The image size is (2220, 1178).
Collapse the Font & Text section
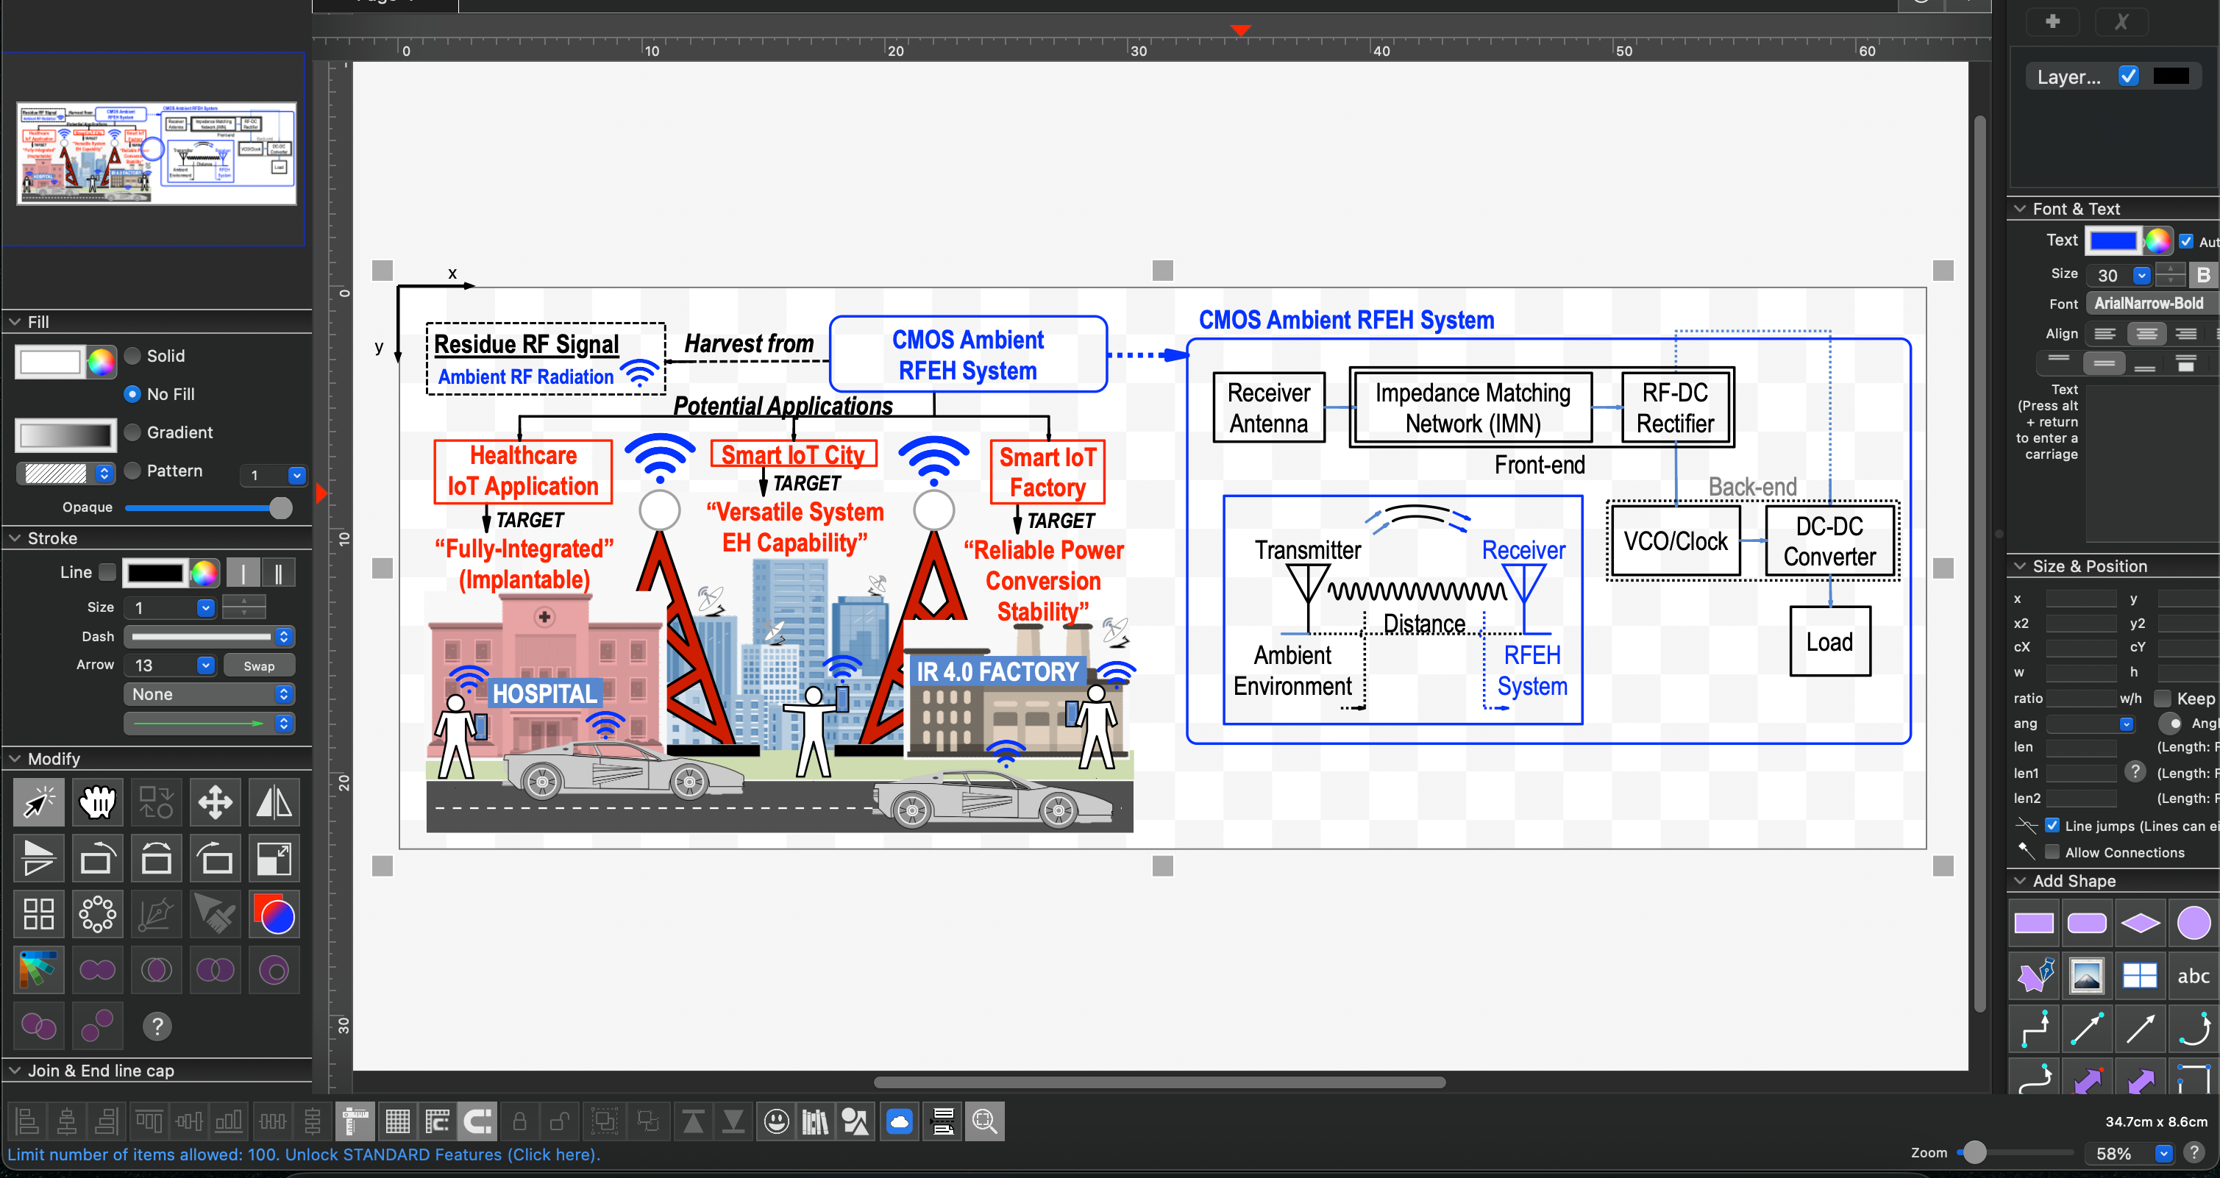coord(2019,210)
